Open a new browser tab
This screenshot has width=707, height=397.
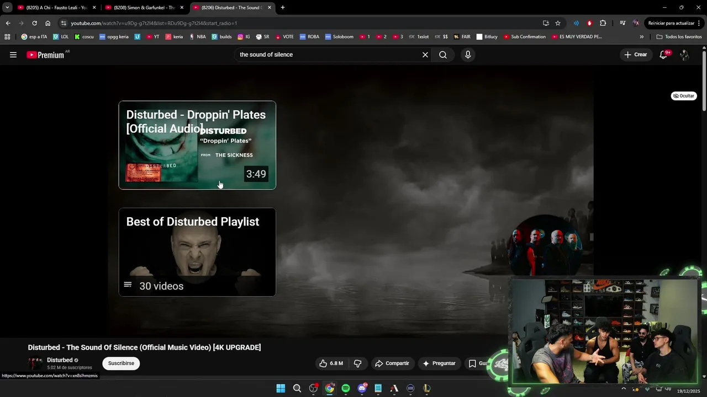pos(283,8)
